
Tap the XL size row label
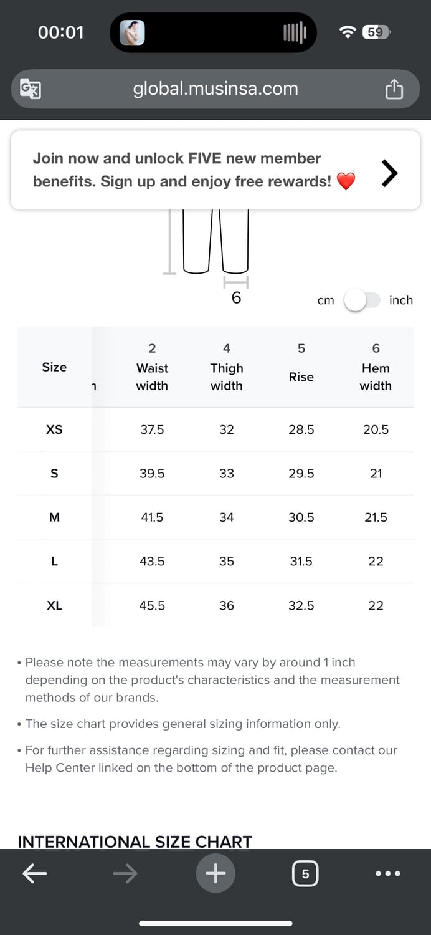pyautogui.click(x=54, y=605)
